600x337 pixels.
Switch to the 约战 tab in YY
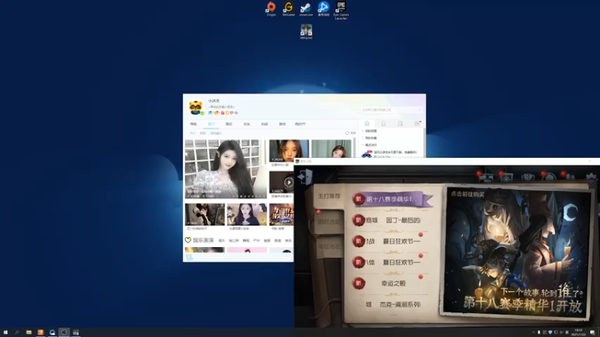[x=265, y=124]
